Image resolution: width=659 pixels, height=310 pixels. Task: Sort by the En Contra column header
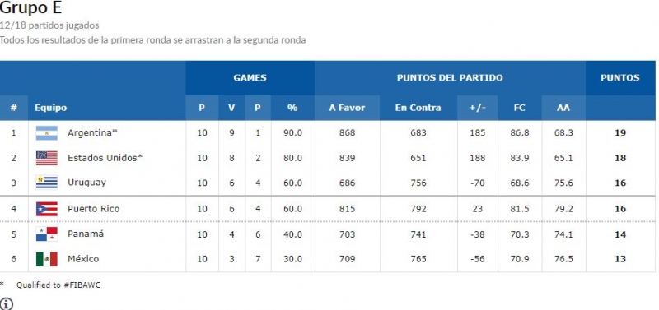tap(418, 108)
